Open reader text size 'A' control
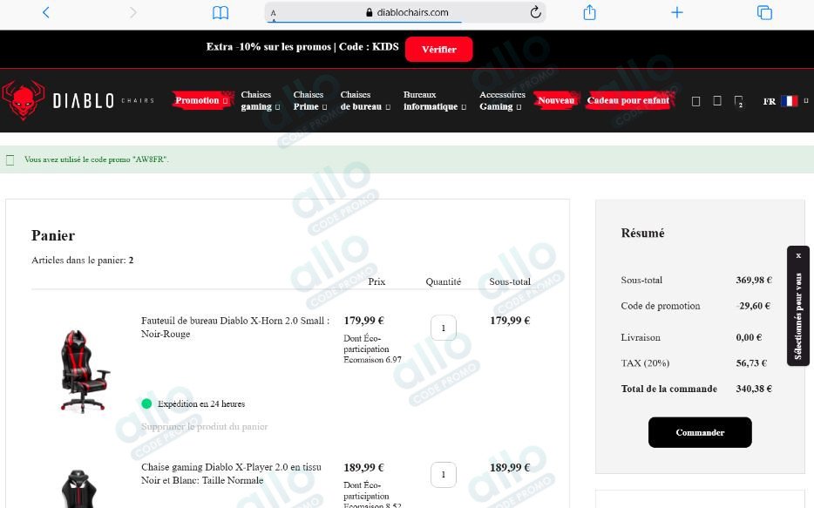Screen dimensions: 814x508 273,13
